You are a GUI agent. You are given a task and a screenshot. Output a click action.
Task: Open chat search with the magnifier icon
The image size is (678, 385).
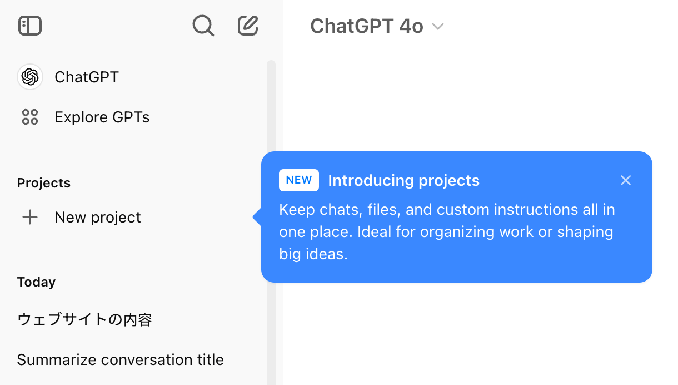(x=203, y=26)
